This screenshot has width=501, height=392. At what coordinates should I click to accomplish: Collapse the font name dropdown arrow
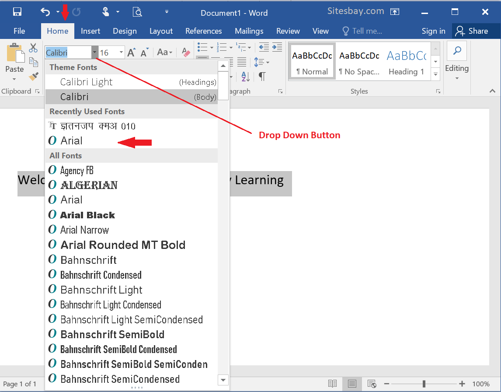coord(94,52)
